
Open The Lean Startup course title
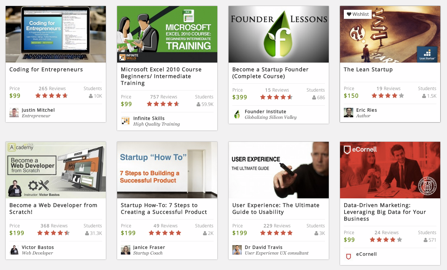pos(368,69)
